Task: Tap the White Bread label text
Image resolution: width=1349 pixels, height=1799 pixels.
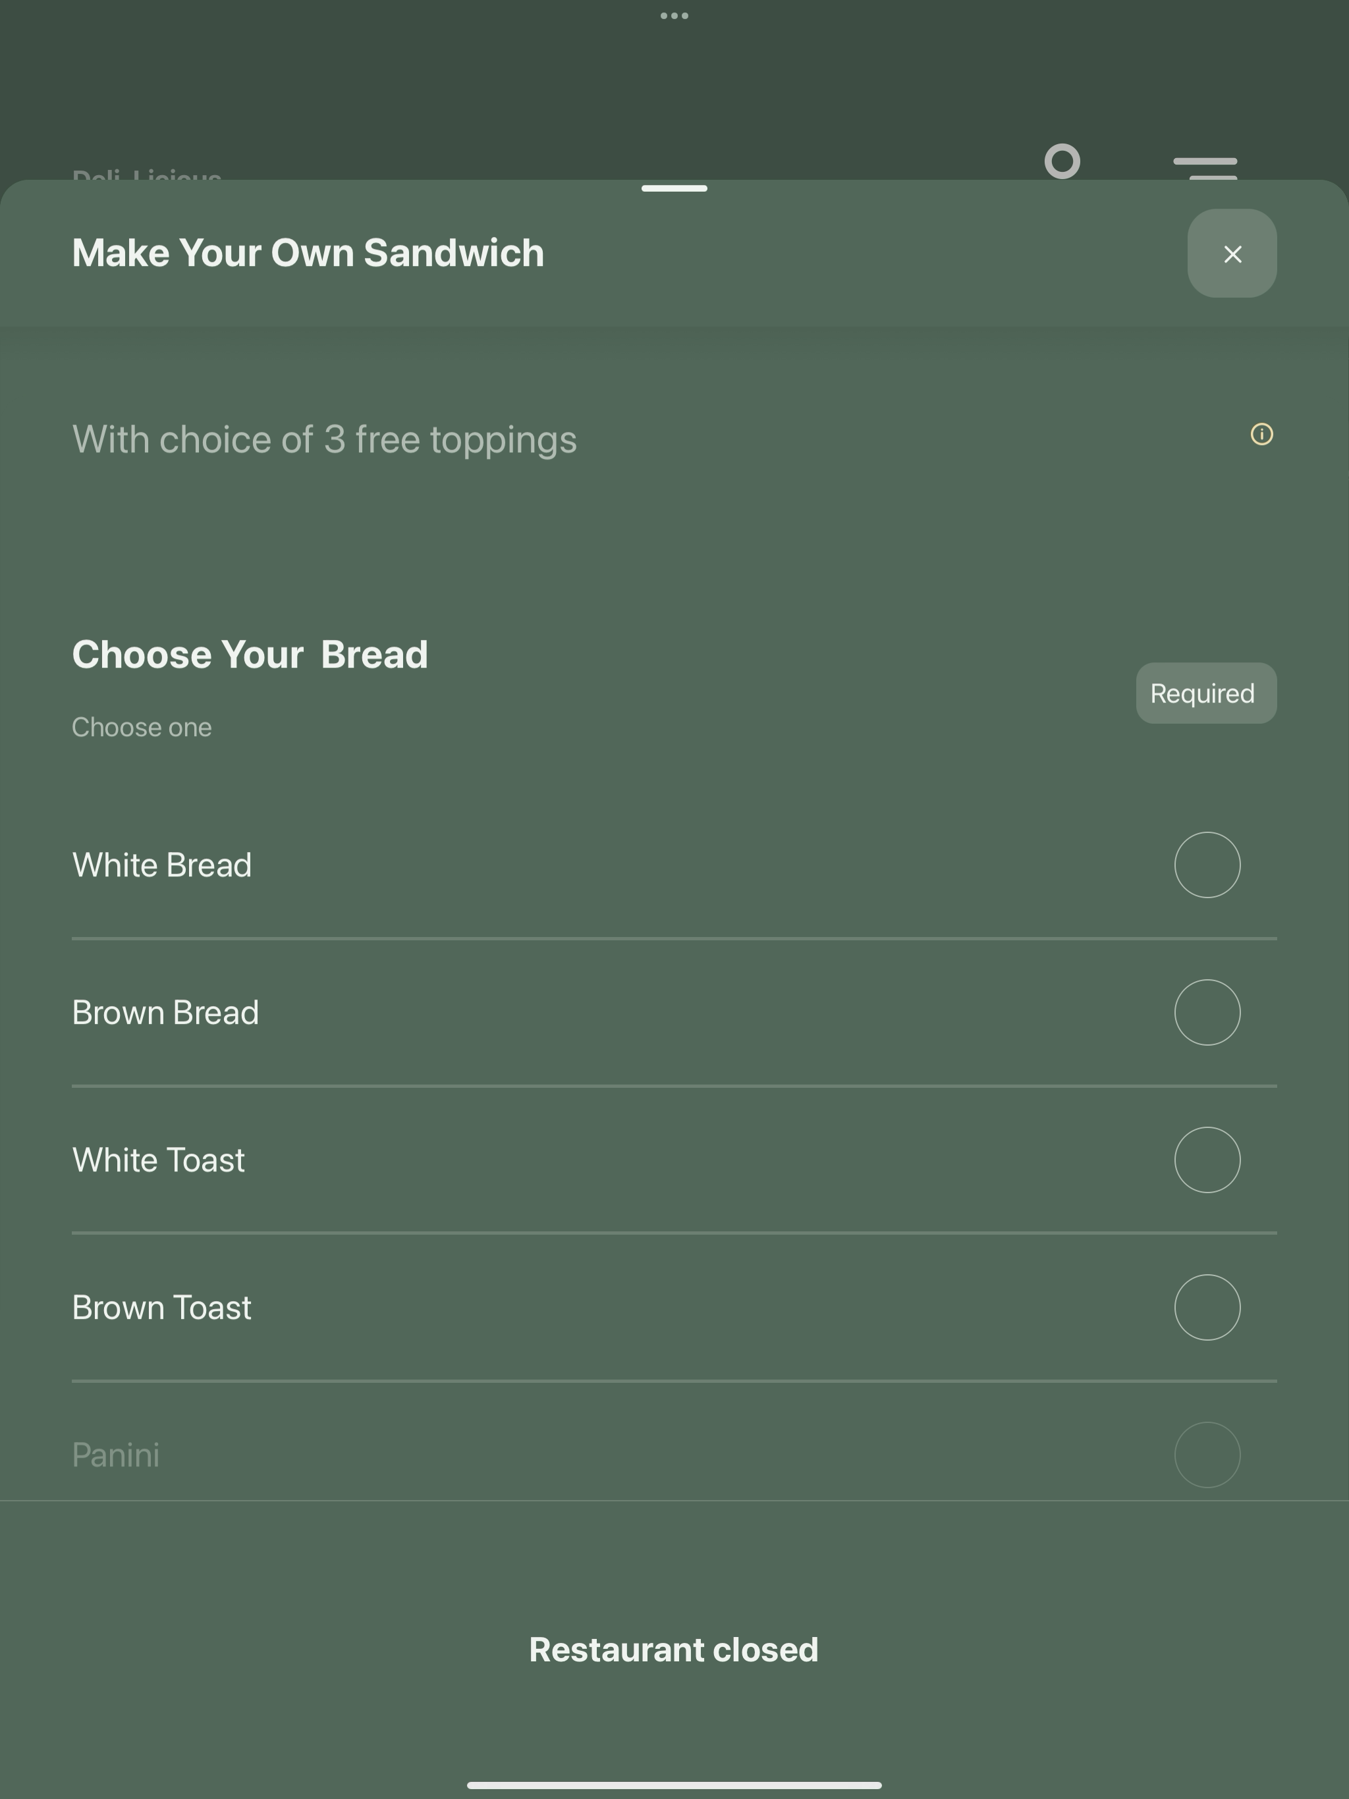Action: point(162,865)
